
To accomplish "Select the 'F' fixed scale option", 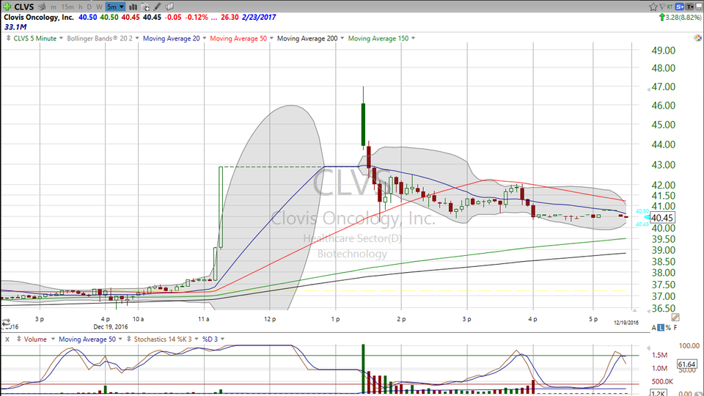I will (675, 328).
